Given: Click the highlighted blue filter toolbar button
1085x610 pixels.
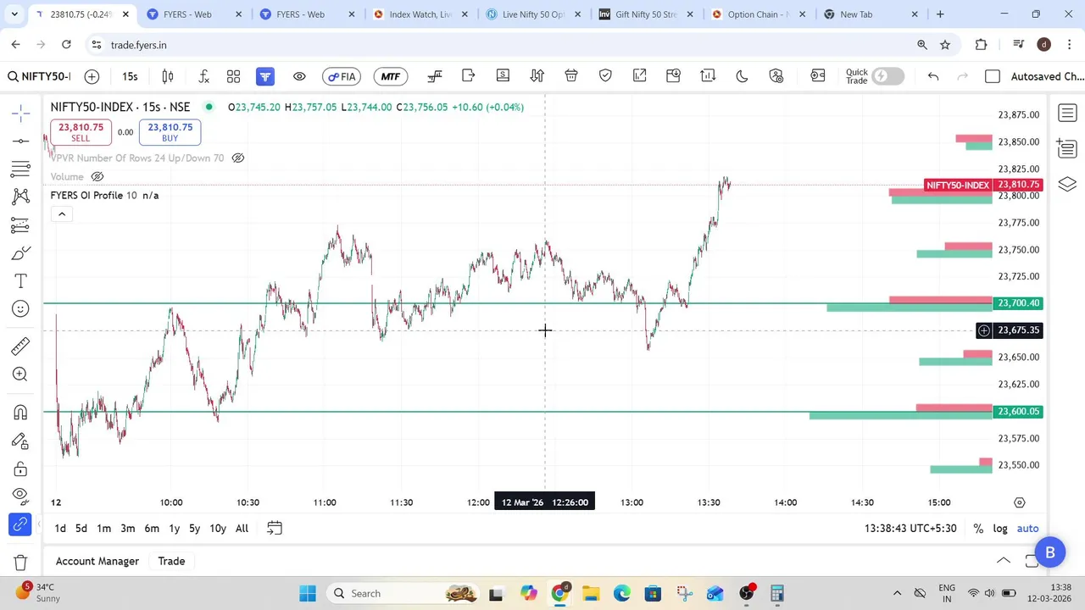Looking at the screenshot, I should pyautogui.click(x=265, y=76).
